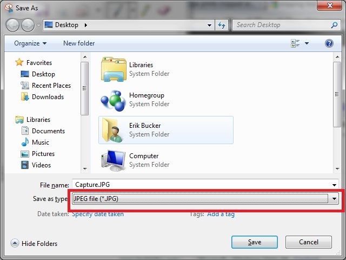
Task: Click file list scroll up arrow
Action: click(x=337, y=57)
